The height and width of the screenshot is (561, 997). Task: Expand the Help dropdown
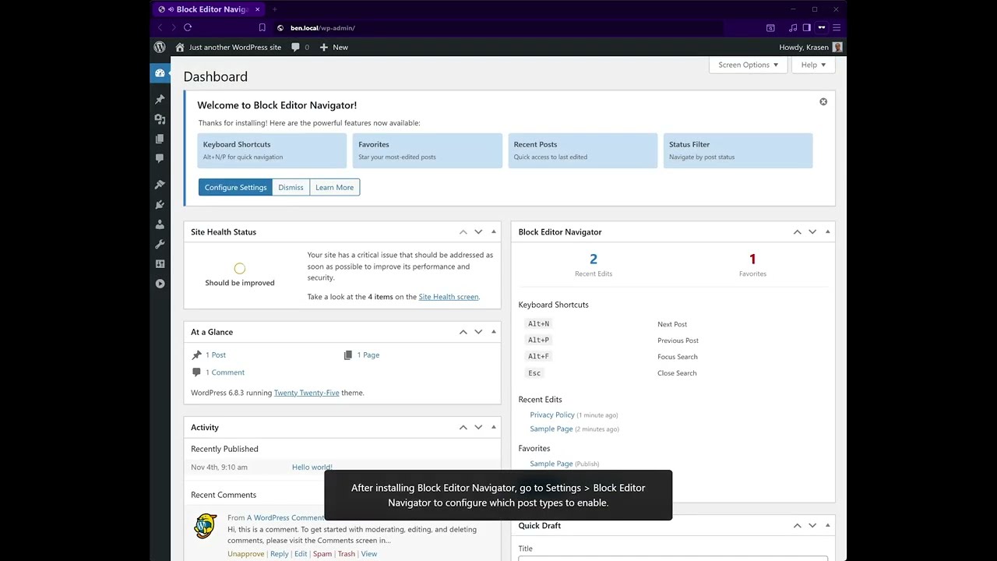pos(813,65)
